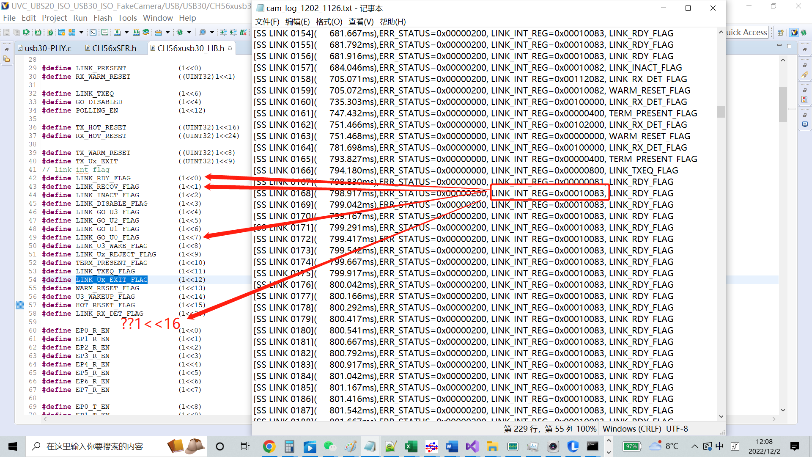This screenshot has width=812, height=457.
Task: Expand dropdown arrow beside import folder icon
Action: pos(168,32)
